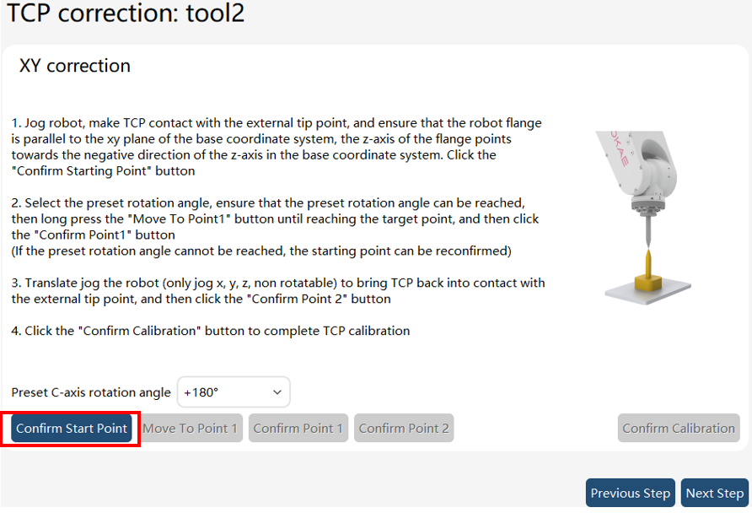752x513 pixels.
Task: Select the Move To Point 1 button
Action: pyautogui.click(x=191, y=428)
